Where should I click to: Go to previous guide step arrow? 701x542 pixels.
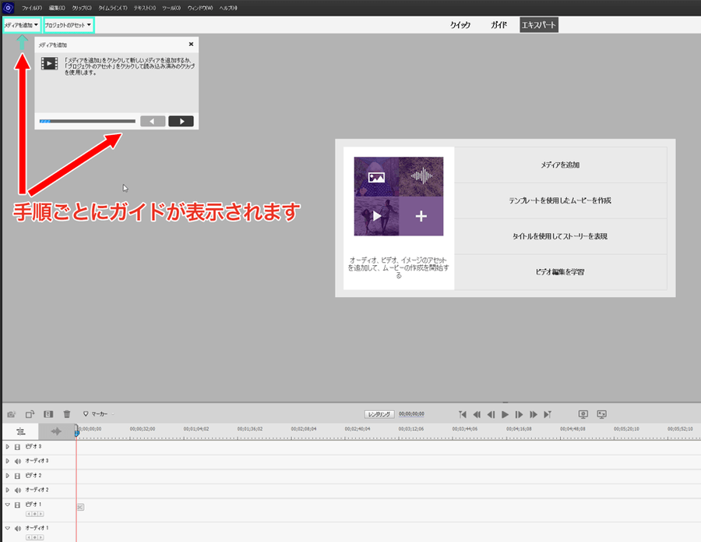click(153, 122)
